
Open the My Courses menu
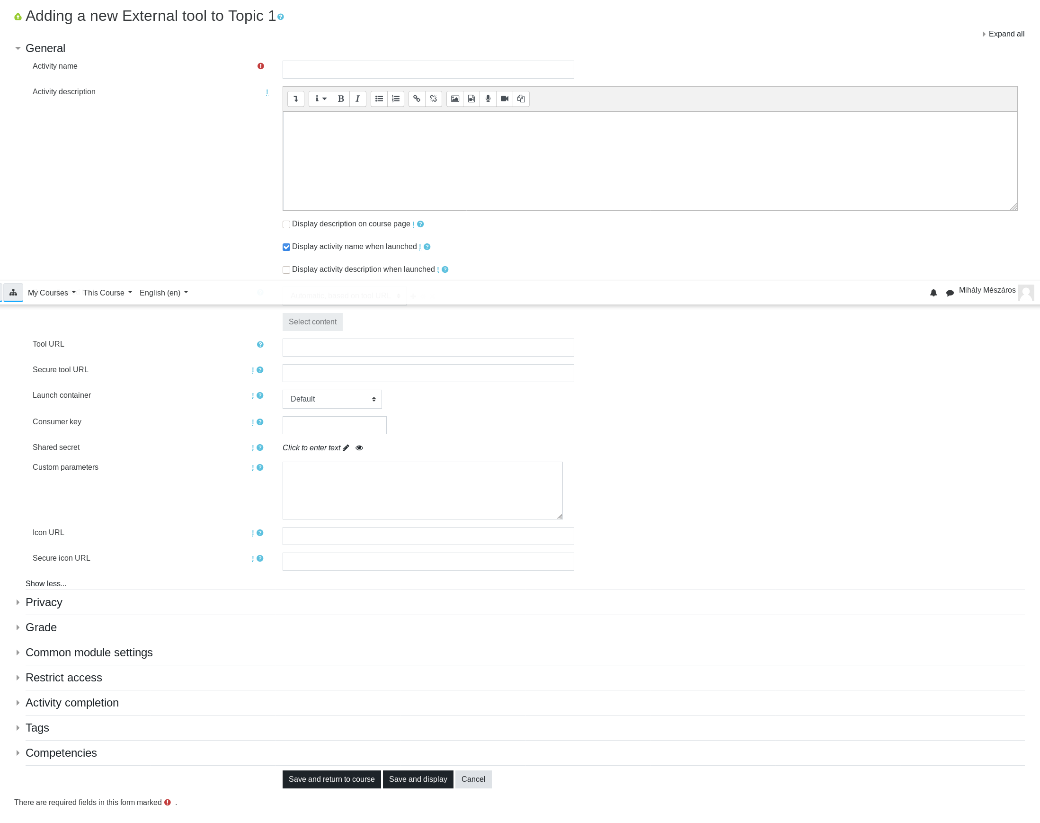coord(52,293)
